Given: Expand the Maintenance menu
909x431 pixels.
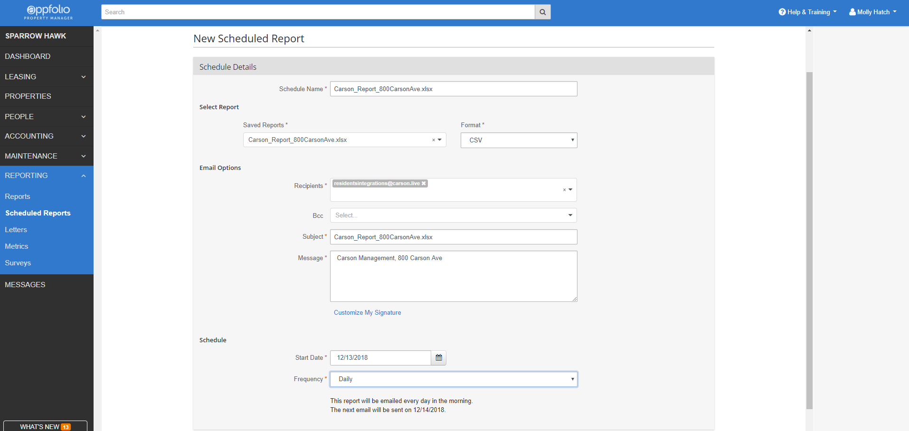Looking at the screenshot, I should pos(47,156).
